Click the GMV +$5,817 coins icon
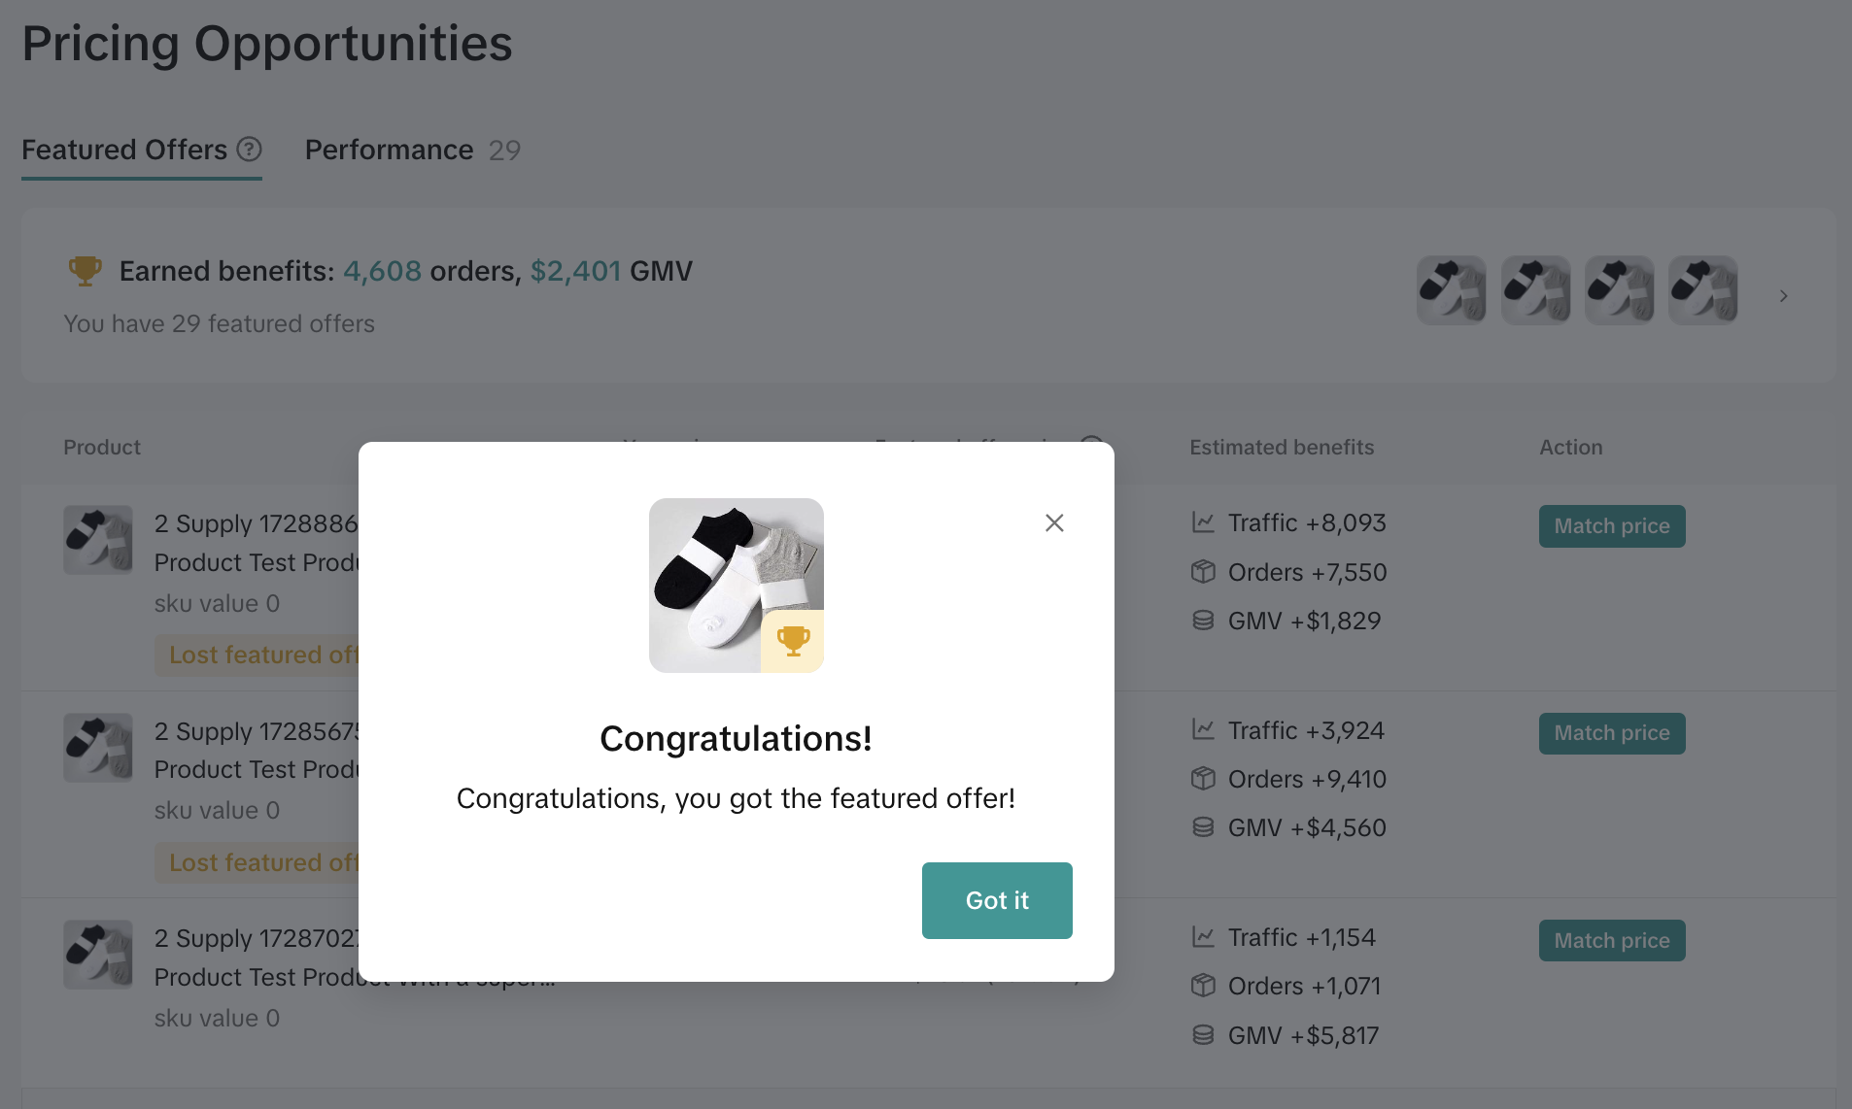The width and height of the screenshot is (1852, 1109). 1203,1035
